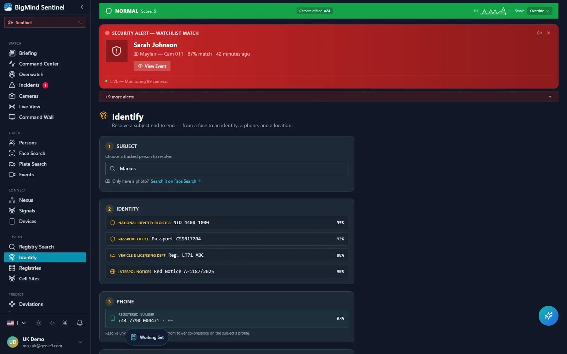567x354 pixels.
Task: Go to Command Center
Action: 45,64
